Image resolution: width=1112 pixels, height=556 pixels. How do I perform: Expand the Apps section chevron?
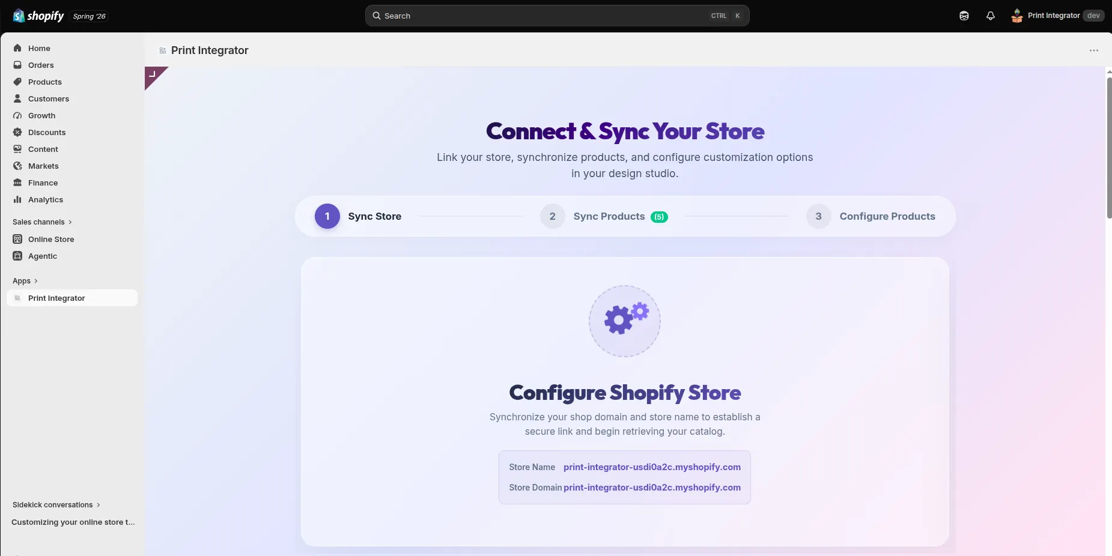coord(36,281)
